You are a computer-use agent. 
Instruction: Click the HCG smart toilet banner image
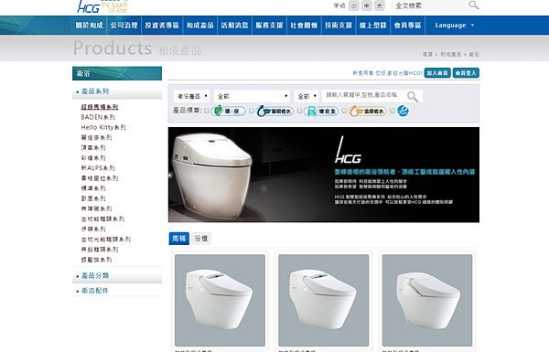click(324, 175)
